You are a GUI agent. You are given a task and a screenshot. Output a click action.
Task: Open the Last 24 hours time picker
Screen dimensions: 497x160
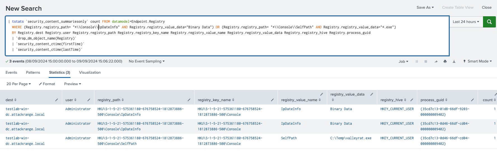pyautogui.click(x=466, y=22)
